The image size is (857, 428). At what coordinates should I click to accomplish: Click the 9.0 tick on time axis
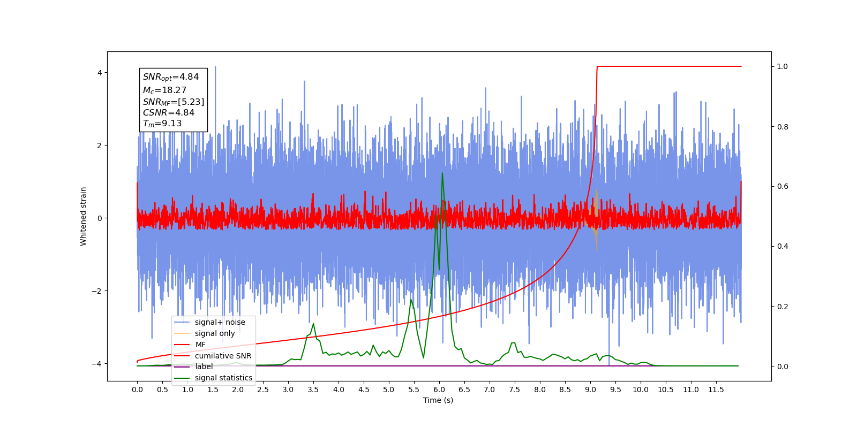point(590,389)
